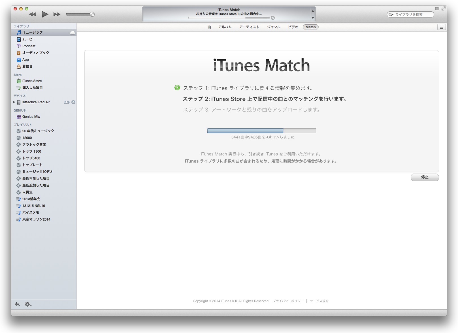Click the green window zoom button

click(x=27, y=9)
